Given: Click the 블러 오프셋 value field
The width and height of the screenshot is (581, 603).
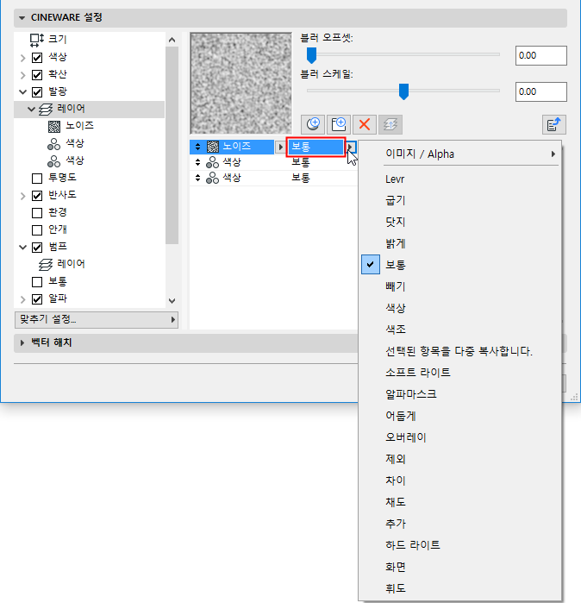Looking at the screenshot, I should (x=540, y=56).
